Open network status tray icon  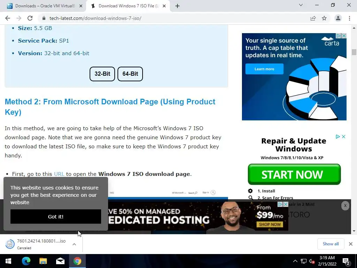pyautogui.click(x=304, y=261)
